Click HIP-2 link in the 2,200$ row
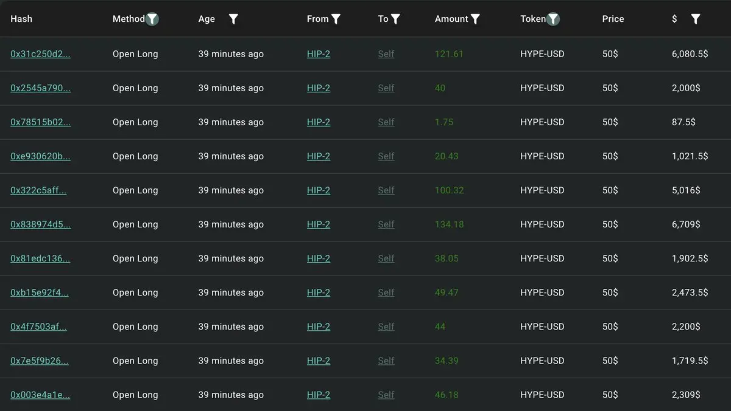The width and height of the screenshot is (731, 411). (319, 326)
